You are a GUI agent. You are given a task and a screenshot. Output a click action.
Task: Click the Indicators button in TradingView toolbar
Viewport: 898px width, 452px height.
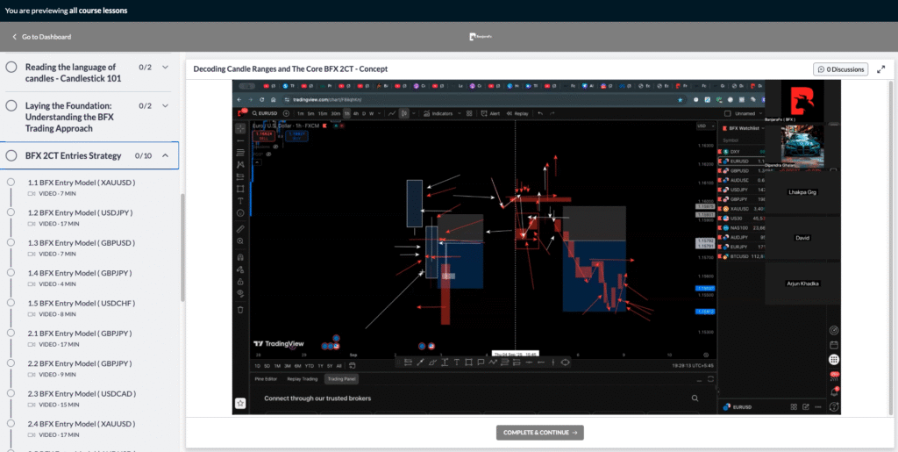439,113
